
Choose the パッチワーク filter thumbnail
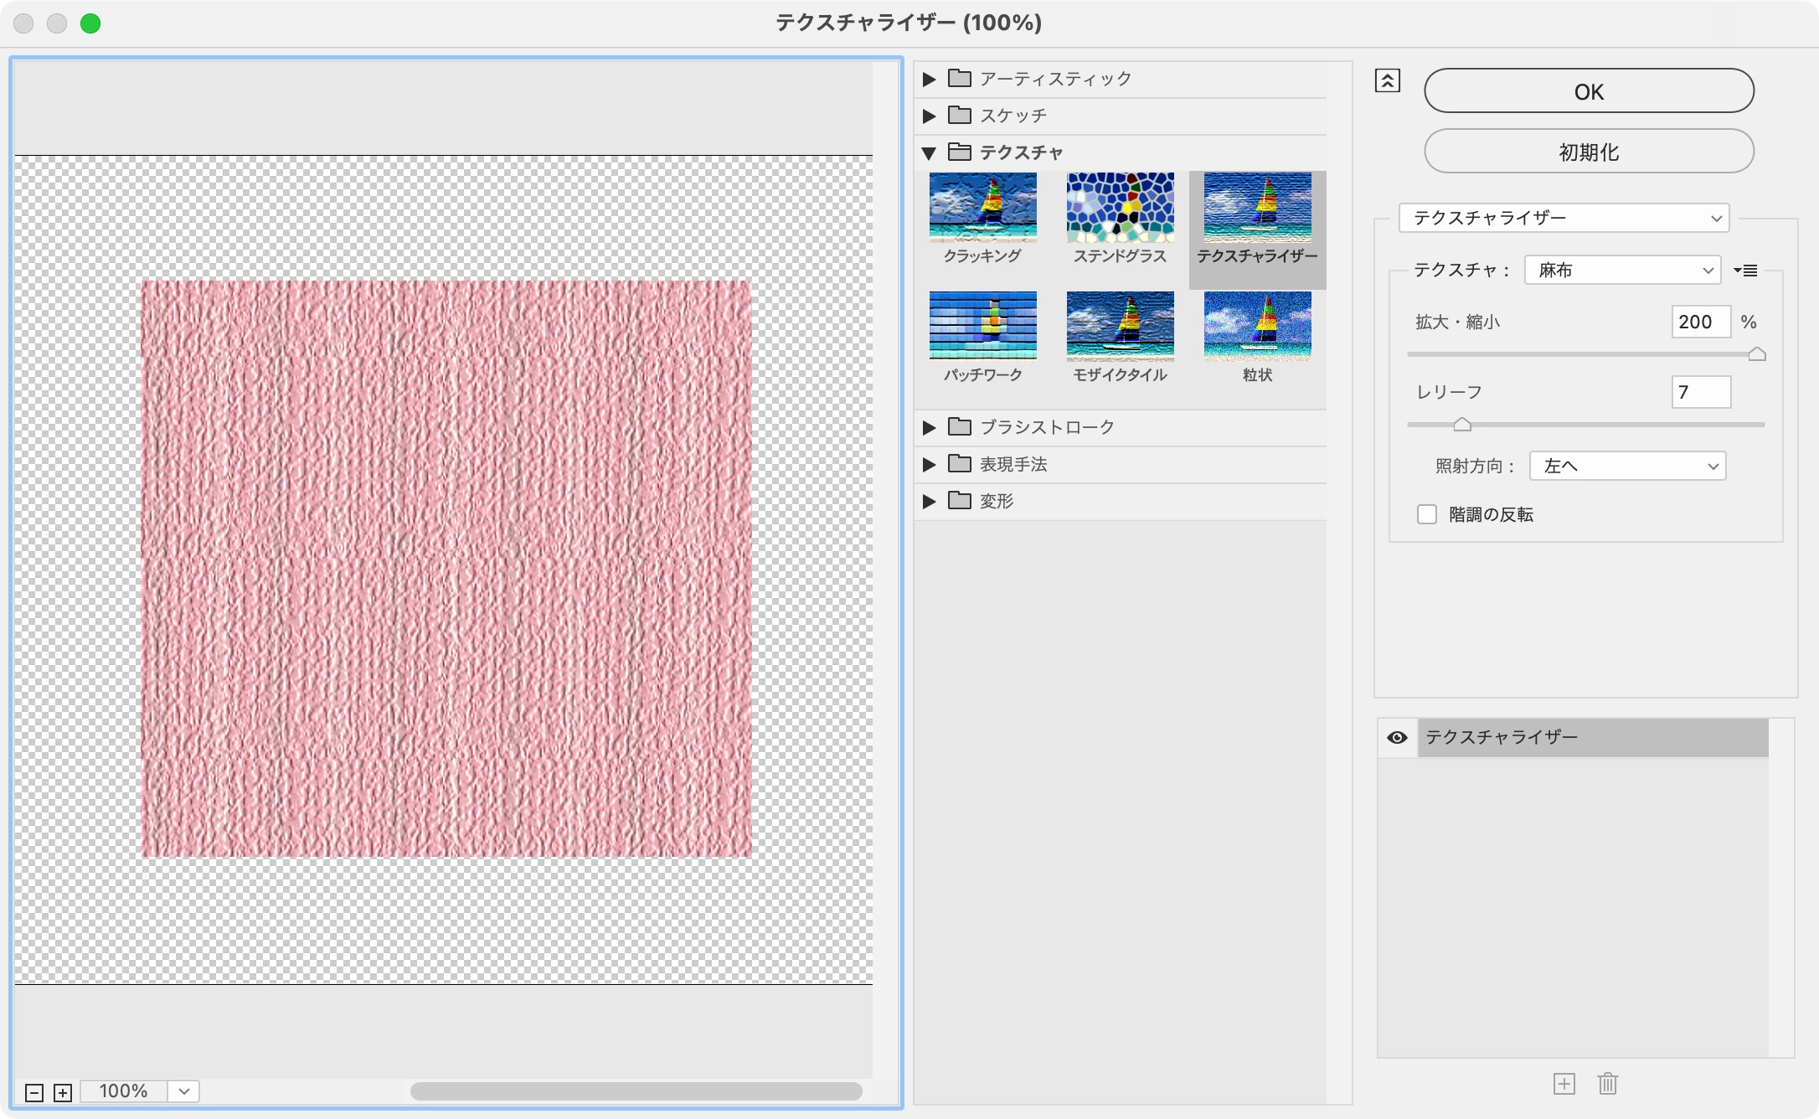(x=982, y=325)
